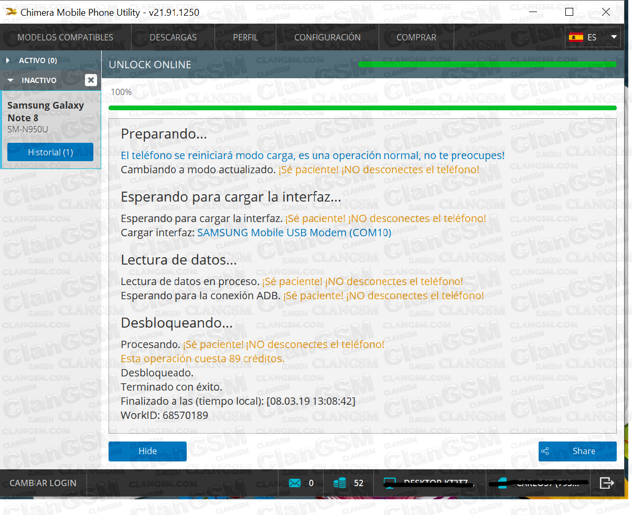Click the blue 'El teléfono se reiniciará' message
The height and width of the screenshot is (515, 633).
pos(313,155)
